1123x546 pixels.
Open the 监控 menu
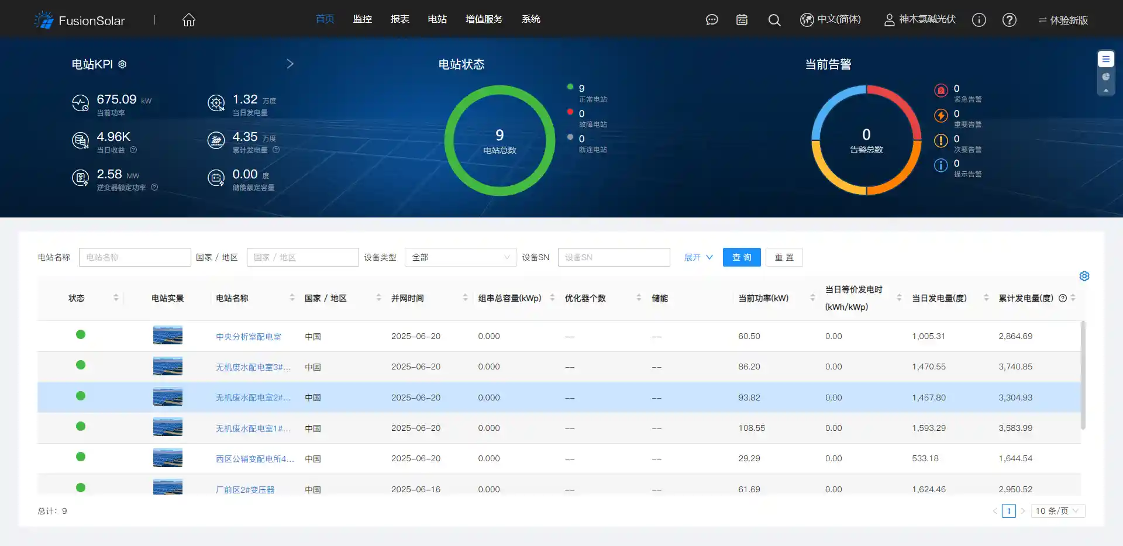(362, 19)
